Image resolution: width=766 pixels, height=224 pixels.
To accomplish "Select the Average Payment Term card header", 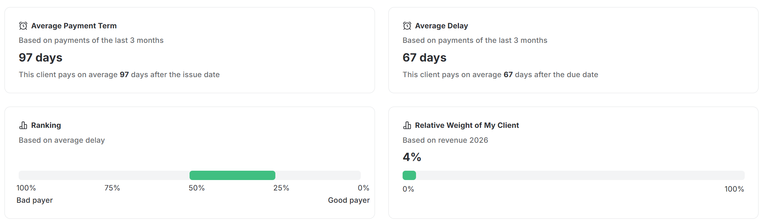I will pyautogui.click(x=74, y=26).
